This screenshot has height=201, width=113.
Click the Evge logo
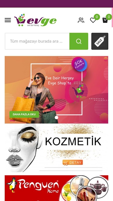point(35,20)
